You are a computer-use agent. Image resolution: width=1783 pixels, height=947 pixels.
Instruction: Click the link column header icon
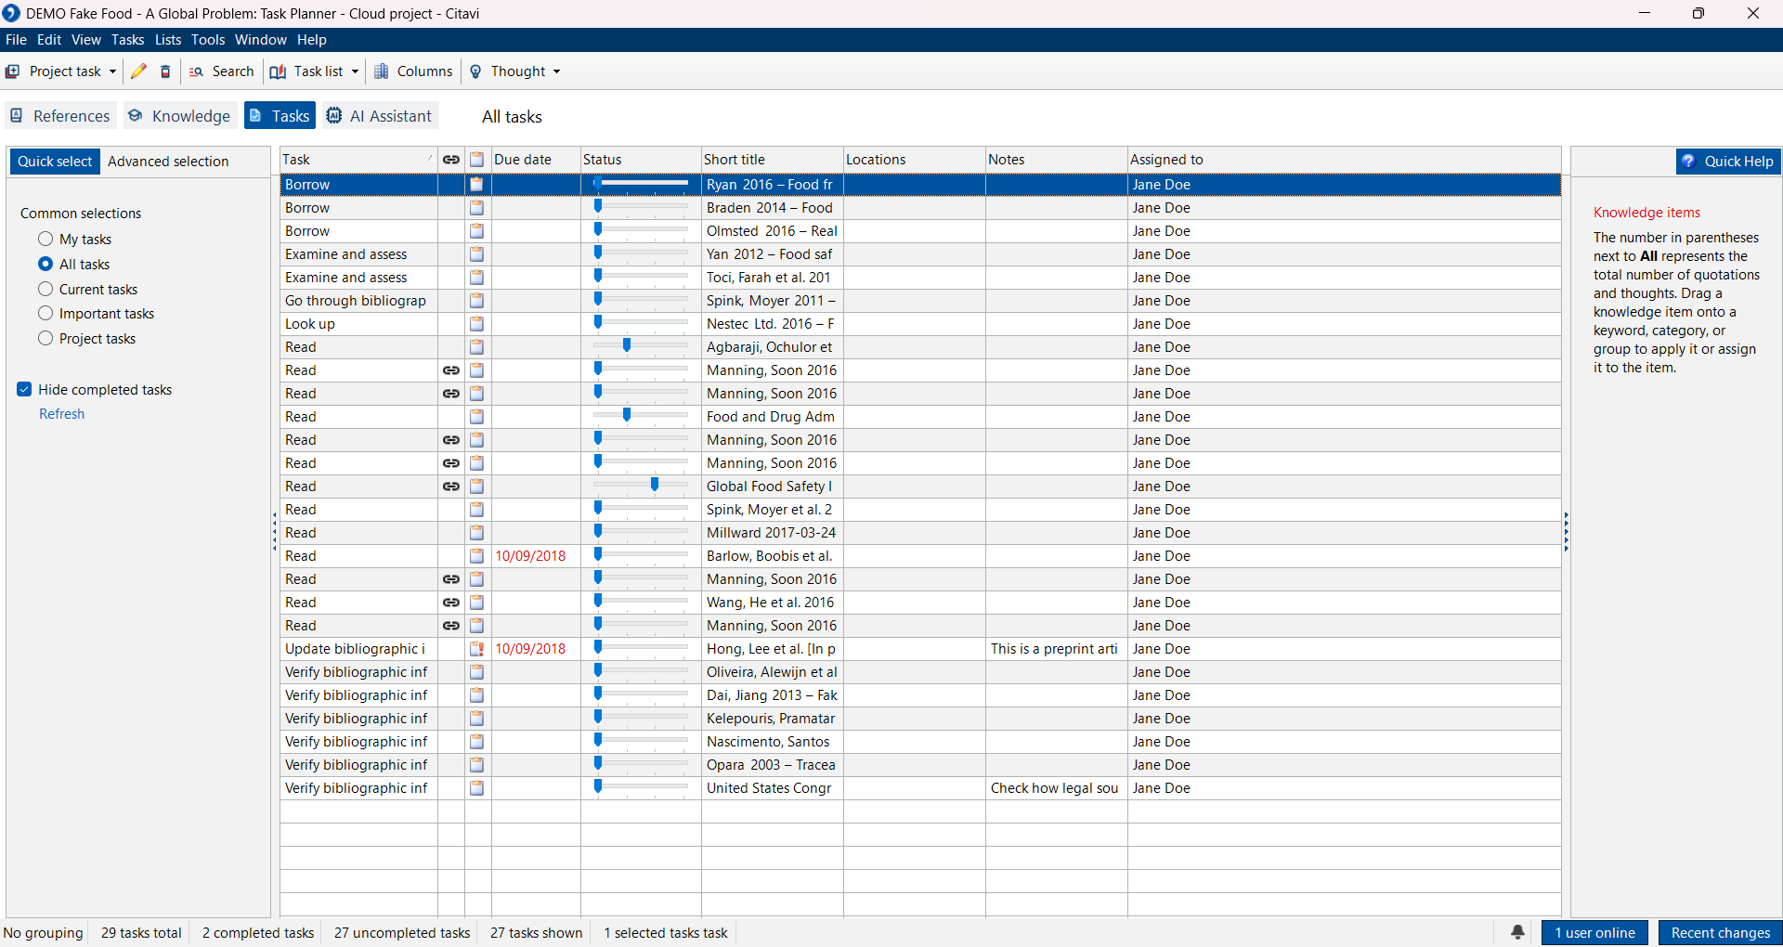coord(451,160)
